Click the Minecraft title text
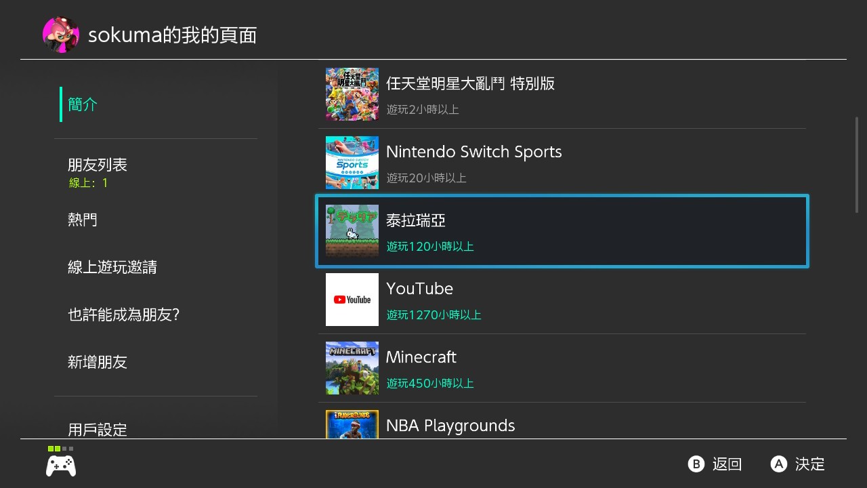Screen dimensions: 867x488 (421, 357)
